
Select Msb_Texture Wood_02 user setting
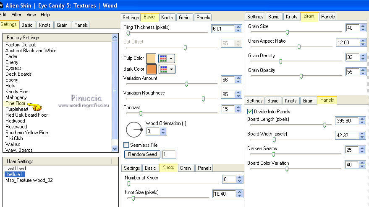29,180
